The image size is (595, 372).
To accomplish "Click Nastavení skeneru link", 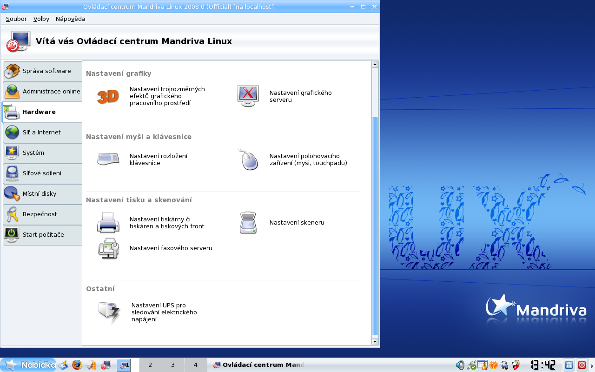I will pos(297,223).
